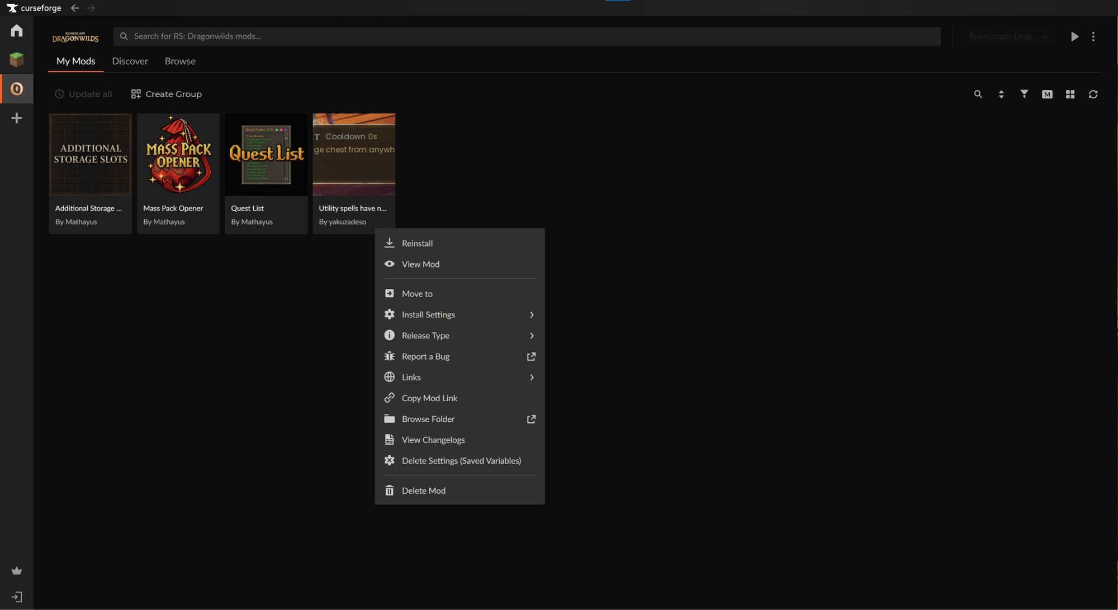Open Minecraft game from sidebar cube icon
Viewport: 1118px width, 610px height.
click(17, 59)
